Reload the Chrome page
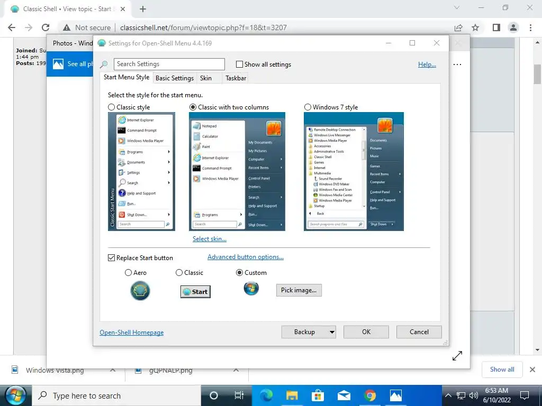This screenshot has height=406, width=542. 46,27
